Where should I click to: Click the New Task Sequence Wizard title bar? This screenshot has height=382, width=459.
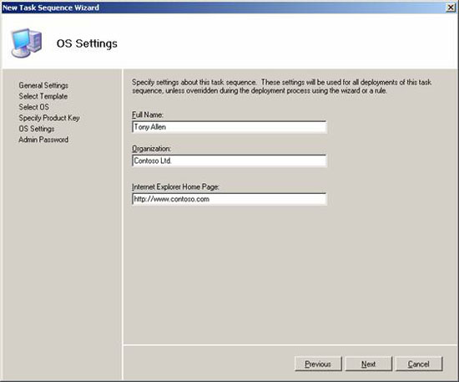(x=223, y=8)
